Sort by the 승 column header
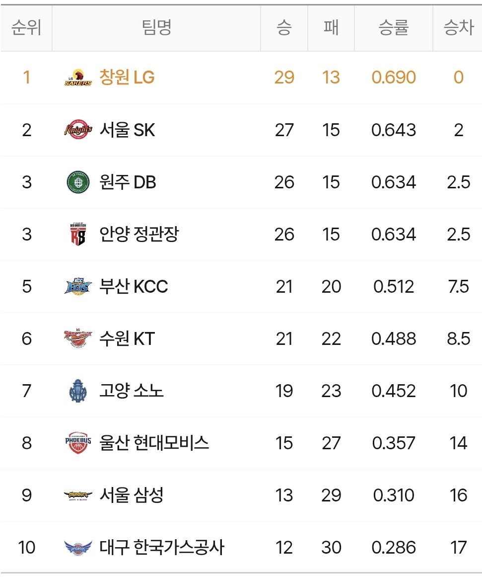The image size is (482, 577). coord(284,28)
